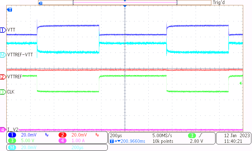This screenshot has width=252, height=151.
Task: Click the T icon in graticule top-left corner
Action: [x=10, y=10]
